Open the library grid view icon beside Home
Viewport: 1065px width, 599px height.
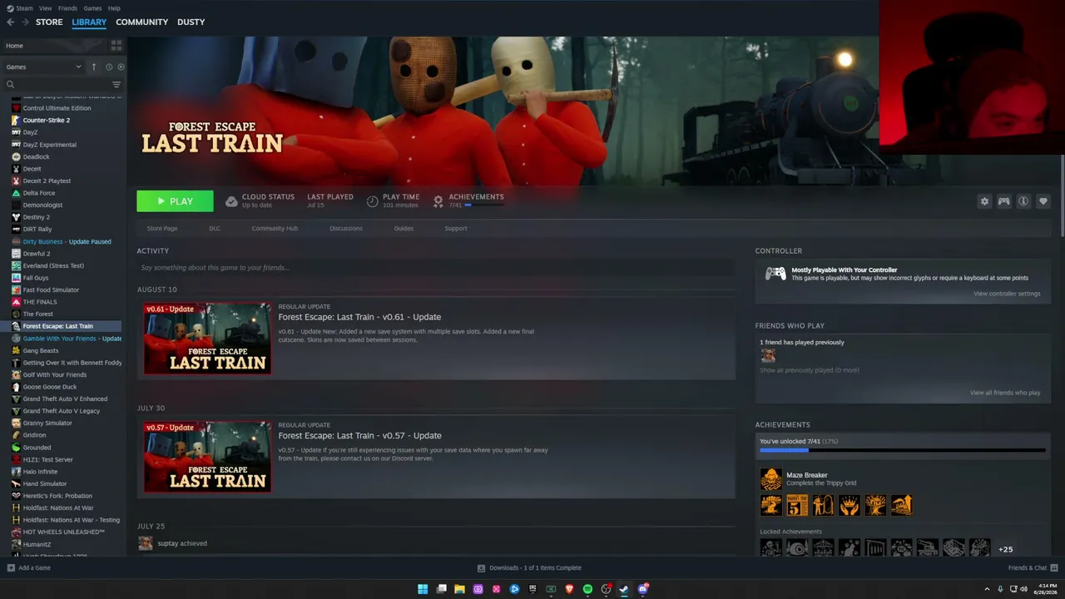pyautogui.click(x=116, y=45)
